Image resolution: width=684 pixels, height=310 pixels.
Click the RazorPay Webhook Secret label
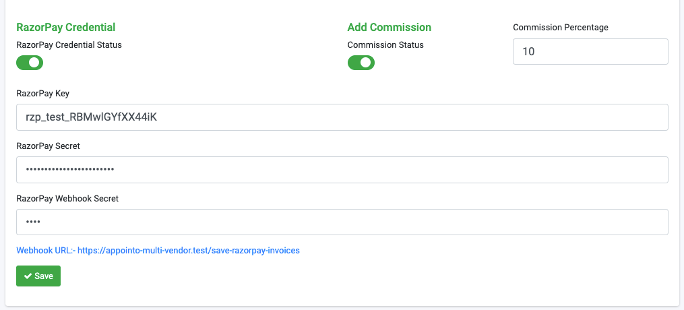(67, 198)
